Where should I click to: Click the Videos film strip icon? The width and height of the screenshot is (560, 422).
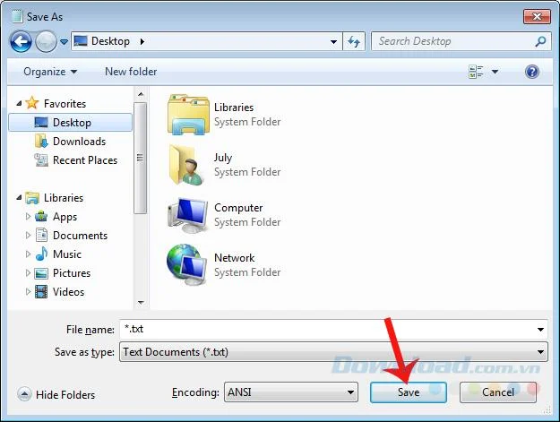[x=41, y=292]
